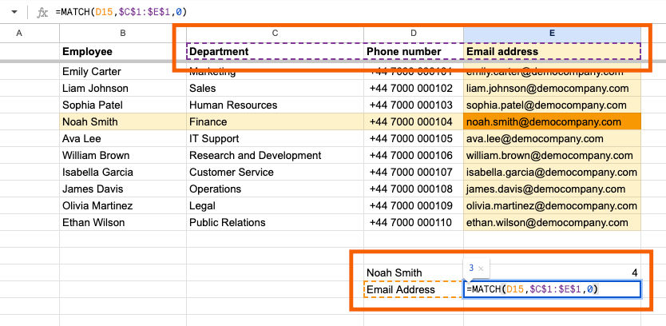Click the Email address header cell
Screen dimensions: 666x326
552,51
